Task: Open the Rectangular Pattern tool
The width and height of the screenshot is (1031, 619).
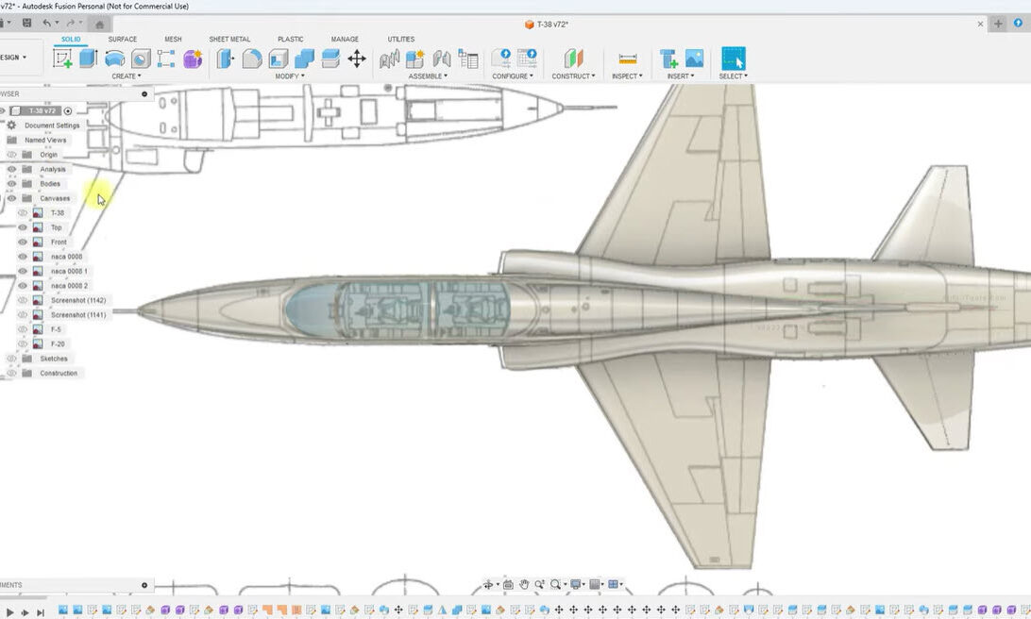Action: 166,59
